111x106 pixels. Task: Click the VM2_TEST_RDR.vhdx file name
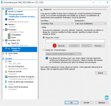[x=20, y=46]
